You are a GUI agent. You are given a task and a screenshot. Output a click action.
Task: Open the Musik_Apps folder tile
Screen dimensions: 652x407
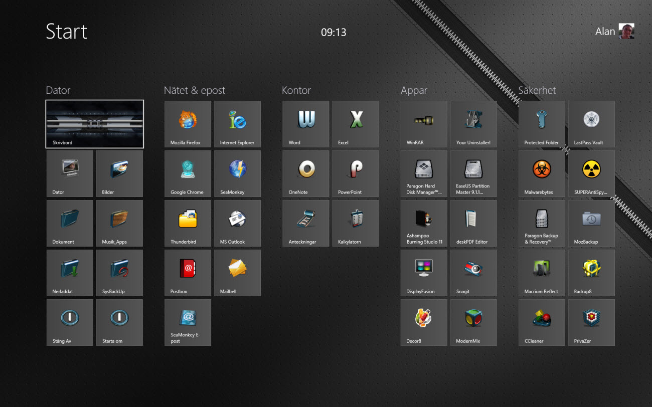[119, 223]
